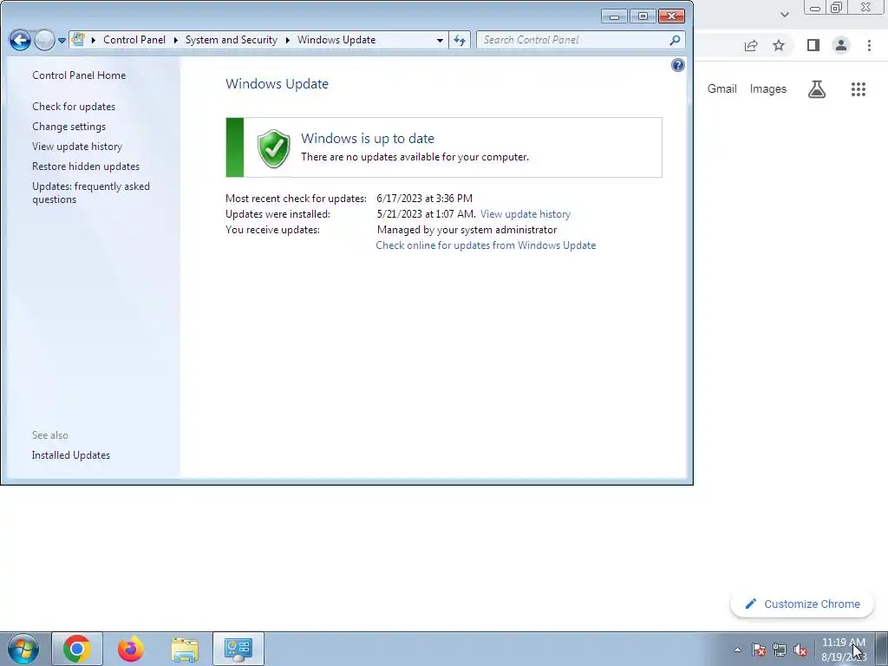The width and height of the screenshot is (888, 666).
Task: Toggle Chrome side panel icon
Action: pos(813,45)
